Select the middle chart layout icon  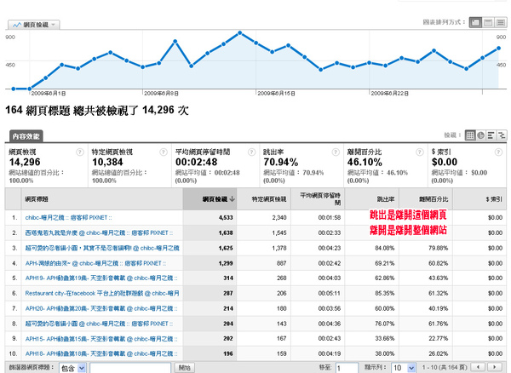pos(488,22)
